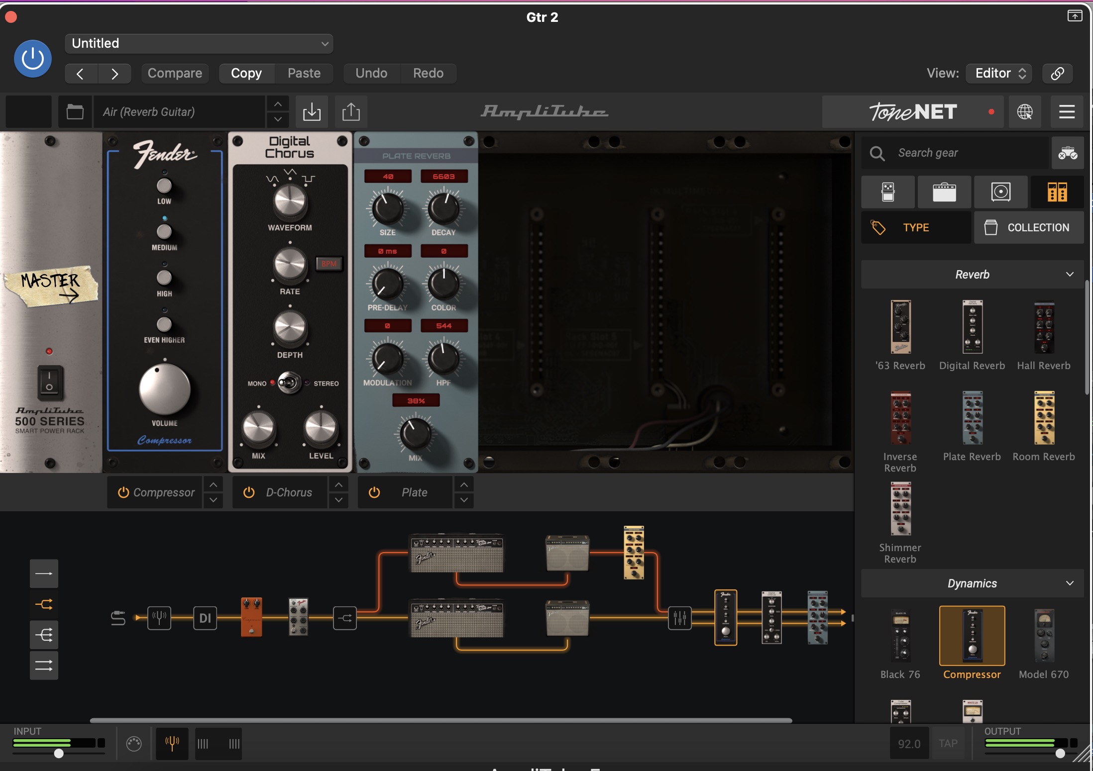
Task: Click the Redo button
Action: pos(428,73)
